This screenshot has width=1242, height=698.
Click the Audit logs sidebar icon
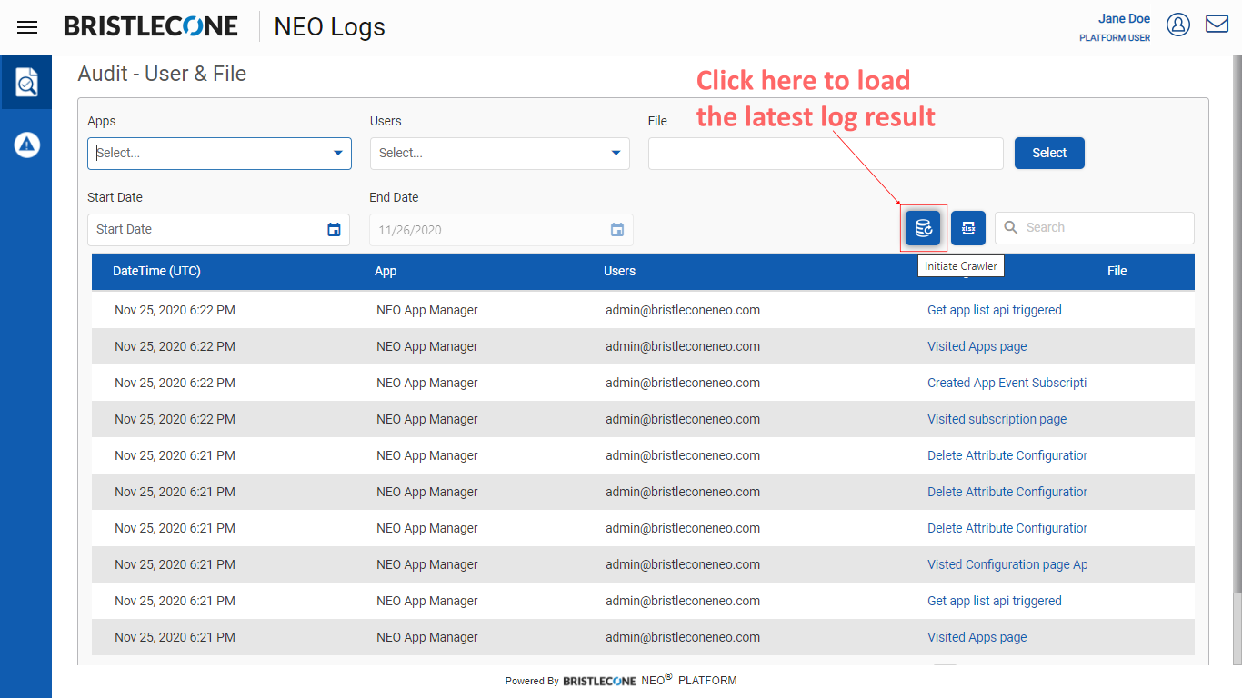[x=26, y=83]
